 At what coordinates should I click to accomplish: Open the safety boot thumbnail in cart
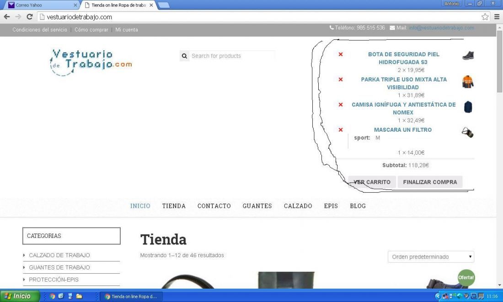(468, 55)
